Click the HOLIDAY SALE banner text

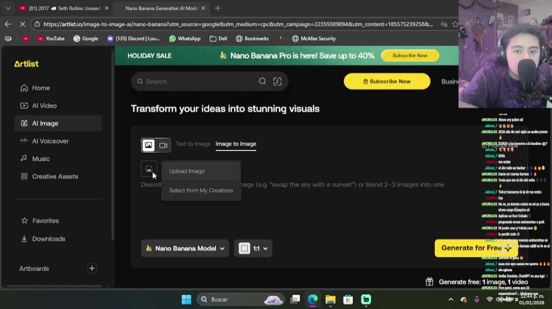[x=149, y=56]
